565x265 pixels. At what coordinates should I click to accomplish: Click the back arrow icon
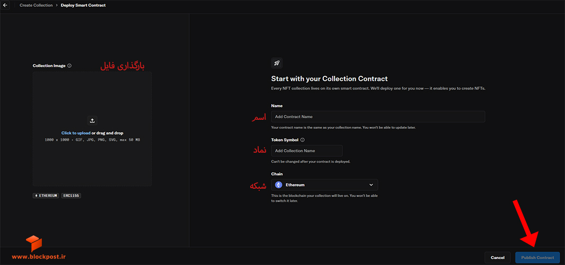5,5
